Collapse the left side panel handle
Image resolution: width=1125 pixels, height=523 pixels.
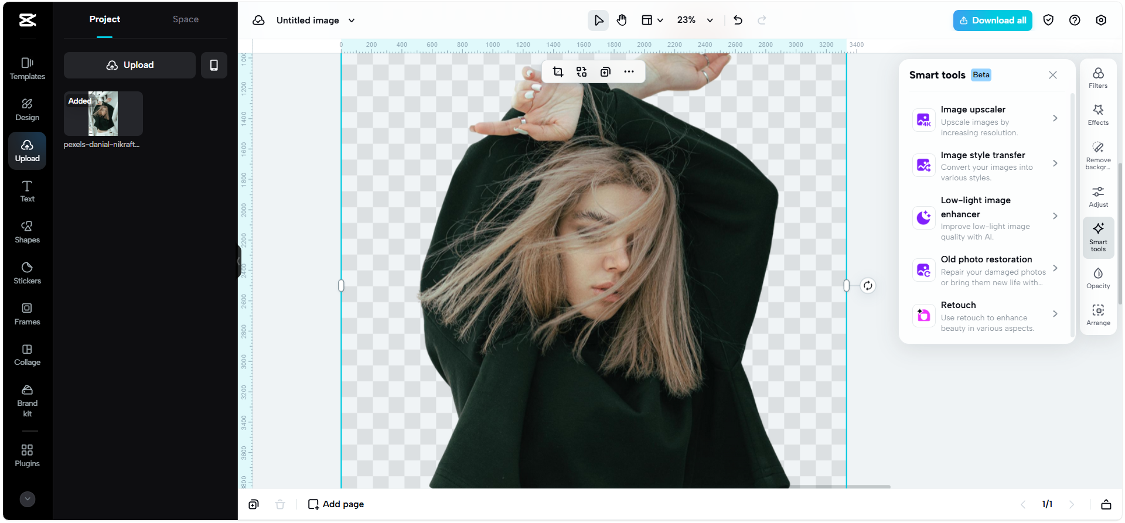point(239,262)
